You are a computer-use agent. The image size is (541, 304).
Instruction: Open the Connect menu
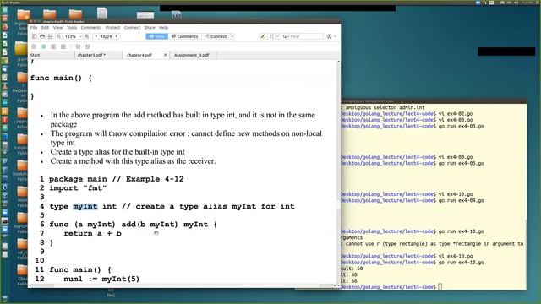(132, 28)
